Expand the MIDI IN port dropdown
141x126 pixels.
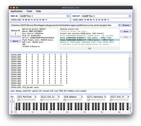[x=68, y=16]
